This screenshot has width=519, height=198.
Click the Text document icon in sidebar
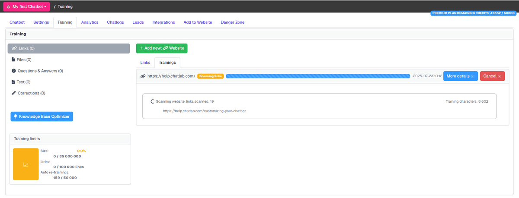point(13,82)
